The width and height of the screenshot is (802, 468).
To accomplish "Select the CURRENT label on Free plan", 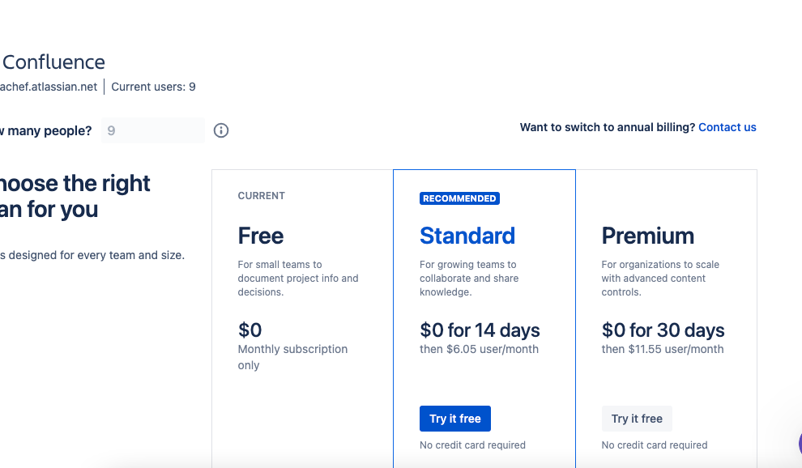I will 262,196.
